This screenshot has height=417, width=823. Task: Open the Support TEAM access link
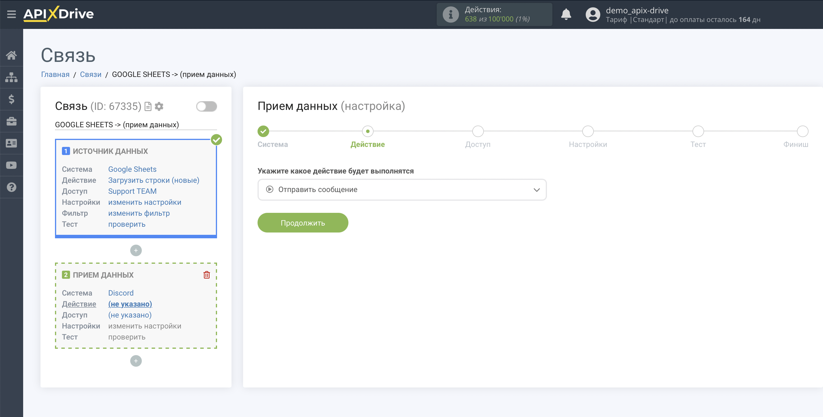[x=132, y=191]
